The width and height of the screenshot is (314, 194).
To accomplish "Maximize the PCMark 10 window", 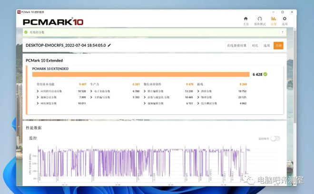I will point(283,12).
